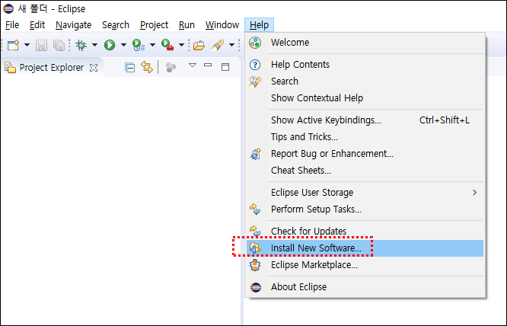Click the New wizard toolbar icon
The height and width of the screenshot is (326, 507).
click(13, 45)
